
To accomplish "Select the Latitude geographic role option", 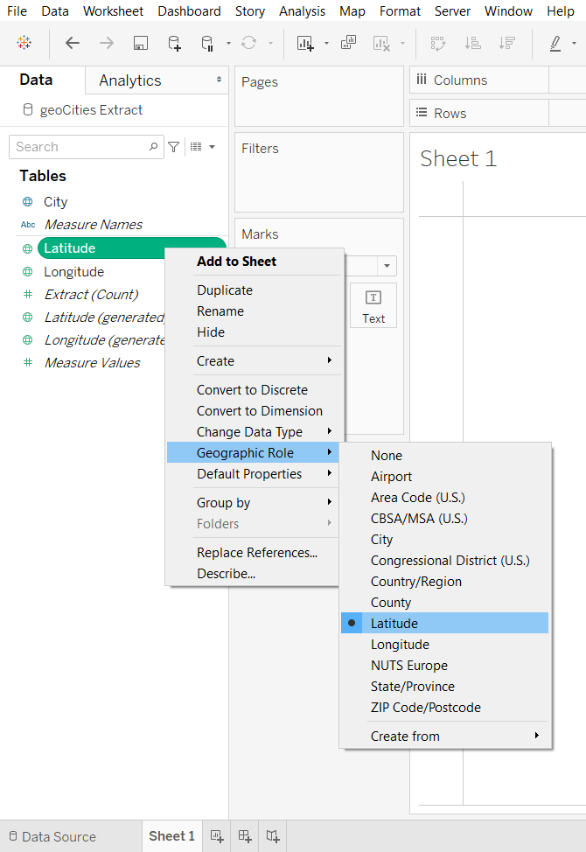I will 394,624.
